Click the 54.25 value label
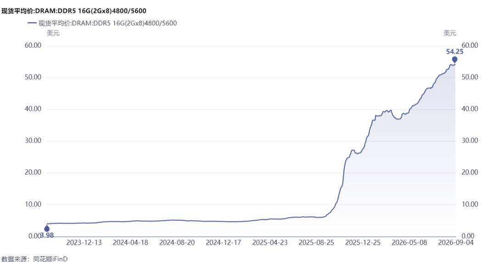Image resolution: width=496 pixels, height=262 pixels. tap(455, 51)
